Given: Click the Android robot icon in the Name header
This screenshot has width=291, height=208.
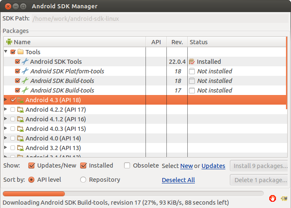Looking at the screenshot, I should tap(9, 42).
